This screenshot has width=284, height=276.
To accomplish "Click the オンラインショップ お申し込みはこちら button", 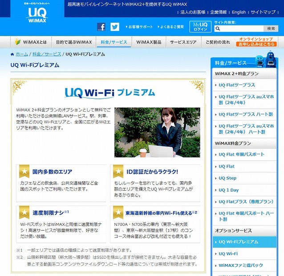I will 256,42.
